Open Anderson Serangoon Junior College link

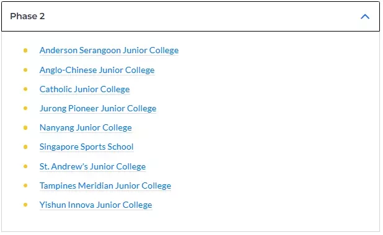pos(109,51)
